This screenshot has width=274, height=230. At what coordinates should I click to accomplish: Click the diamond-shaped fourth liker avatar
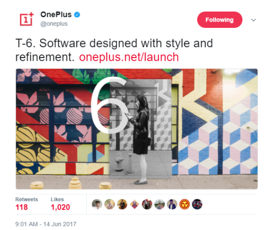click(x=135, y=204)
